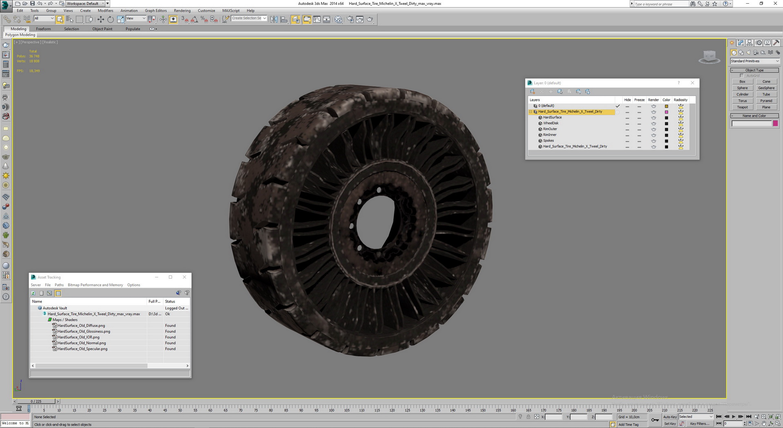Activate the Select Object tool

[x=60, y=19]
